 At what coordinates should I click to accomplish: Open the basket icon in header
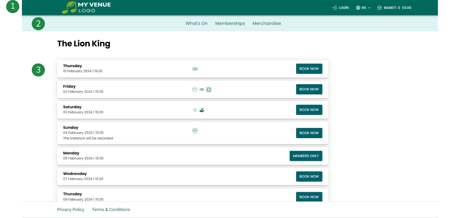379,8
